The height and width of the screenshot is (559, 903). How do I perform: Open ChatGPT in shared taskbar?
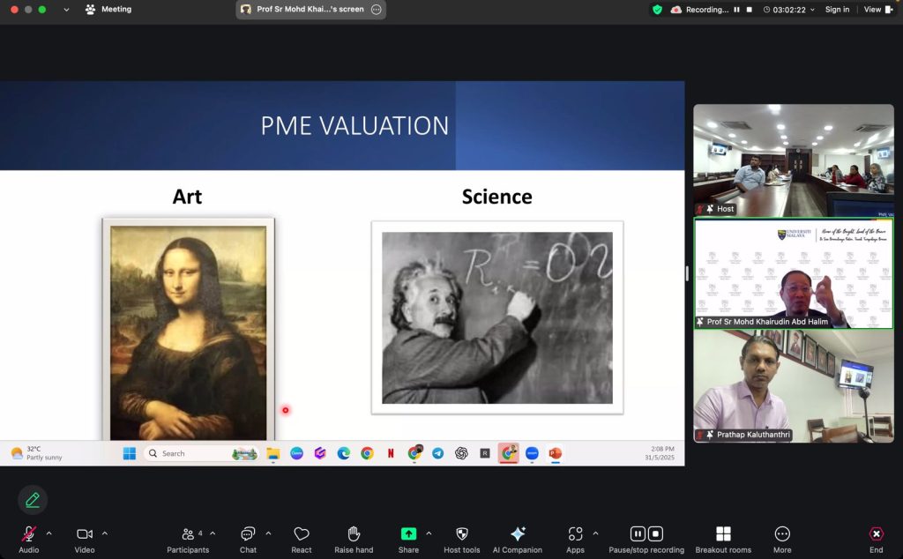click(461, 454)
